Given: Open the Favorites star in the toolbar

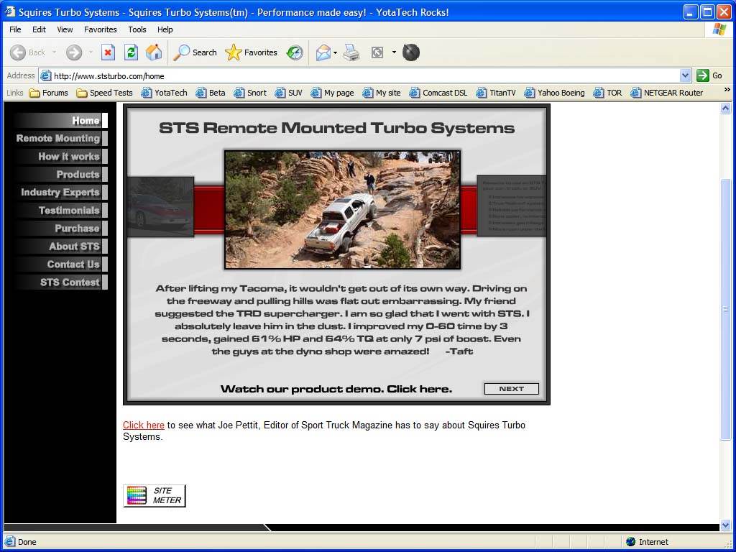Looking at the screenshot, I should (x=252, y=52).
